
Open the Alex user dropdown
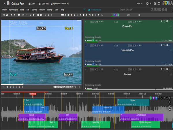click(140, 4)
